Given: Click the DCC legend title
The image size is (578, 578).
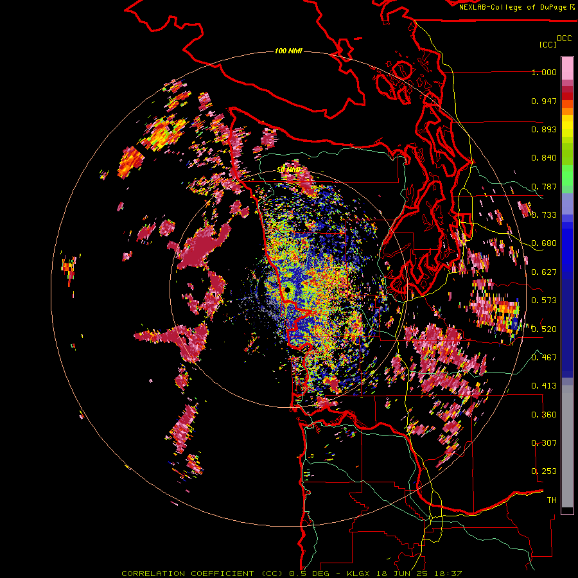Looking at the screenshot, I should point(565,39).
